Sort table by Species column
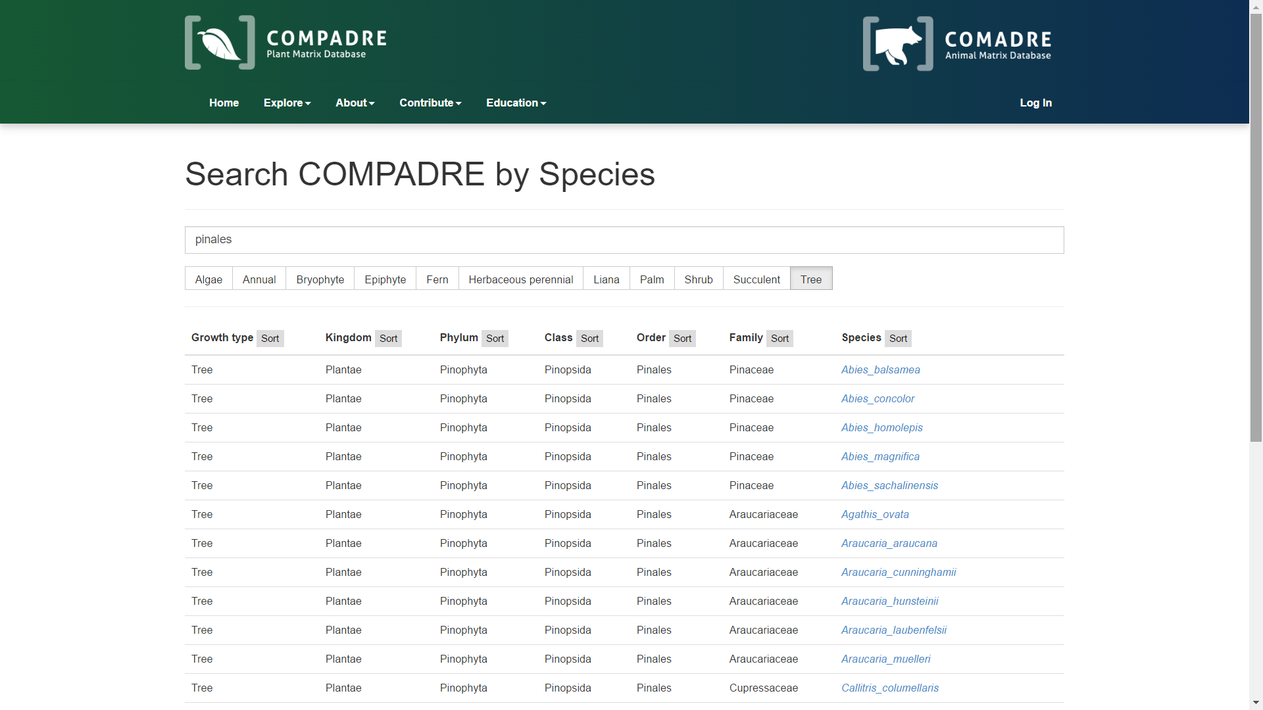The width and height of the screenshot is (1263, 710). 898,339
